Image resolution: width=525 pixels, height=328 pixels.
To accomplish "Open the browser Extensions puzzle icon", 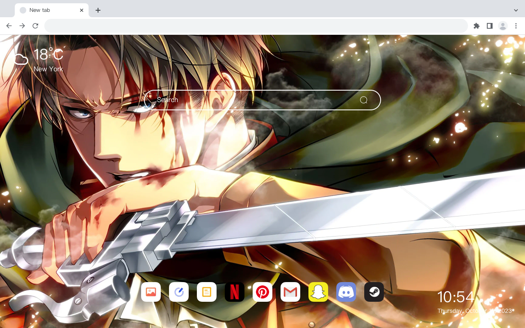I will 476,26.
